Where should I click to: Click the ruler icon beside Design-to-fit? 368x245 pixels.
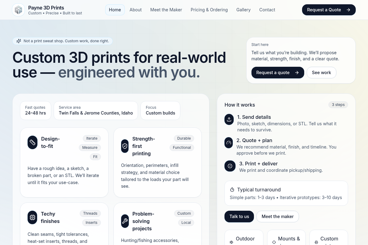[33, 142]
